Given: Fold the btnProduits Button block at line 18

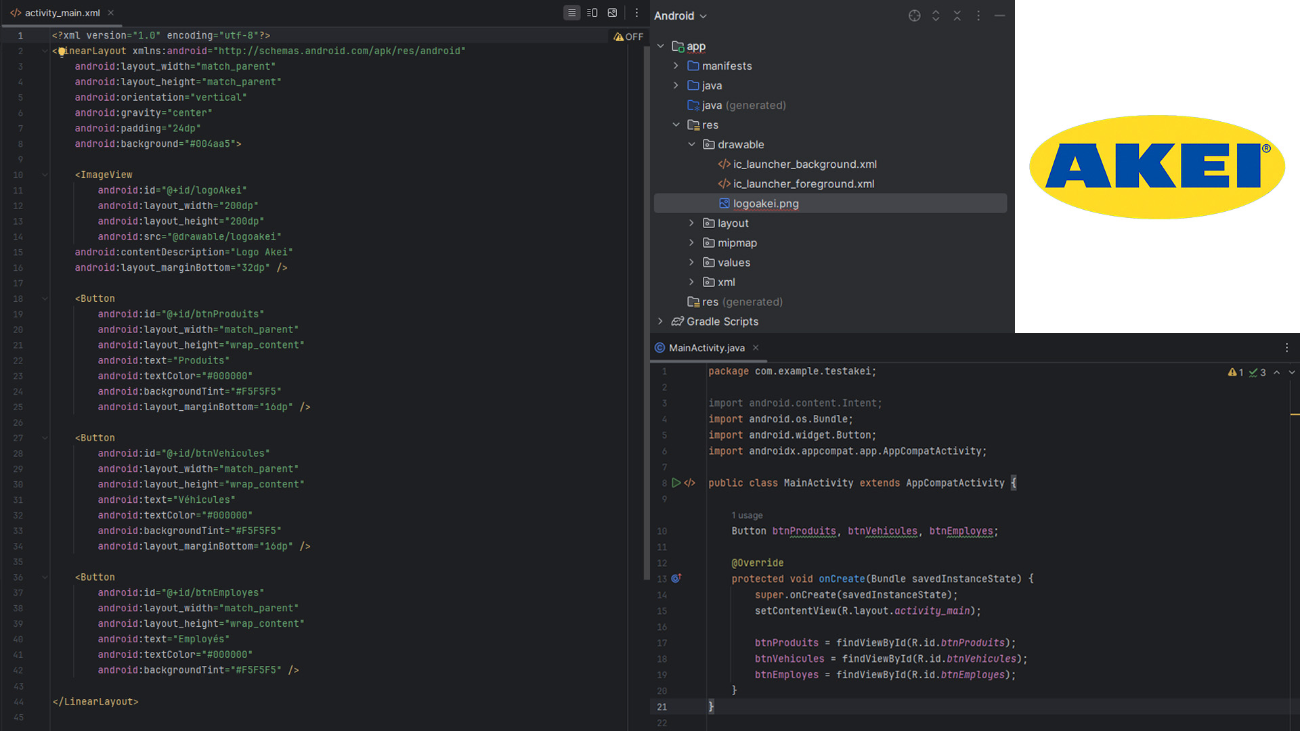Looking at the screenshot, I should (x=45, y=299).
